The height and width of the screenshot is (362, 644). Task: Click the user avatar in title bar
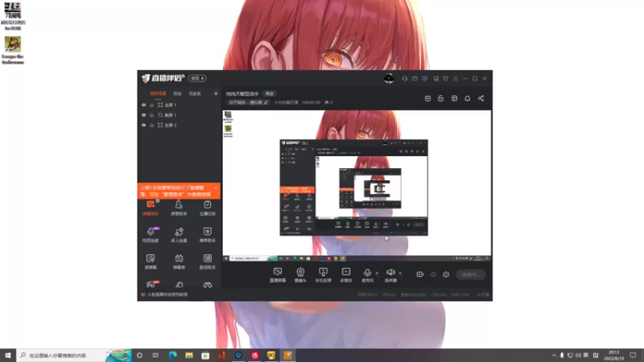[389, 78]
